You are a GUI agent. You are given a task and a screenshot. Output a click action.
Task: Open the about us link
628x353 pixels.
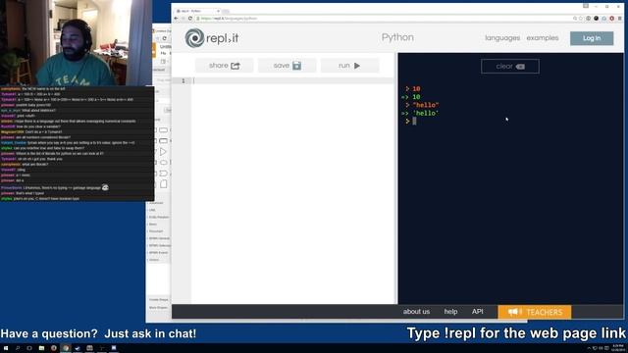coord(416,312)
